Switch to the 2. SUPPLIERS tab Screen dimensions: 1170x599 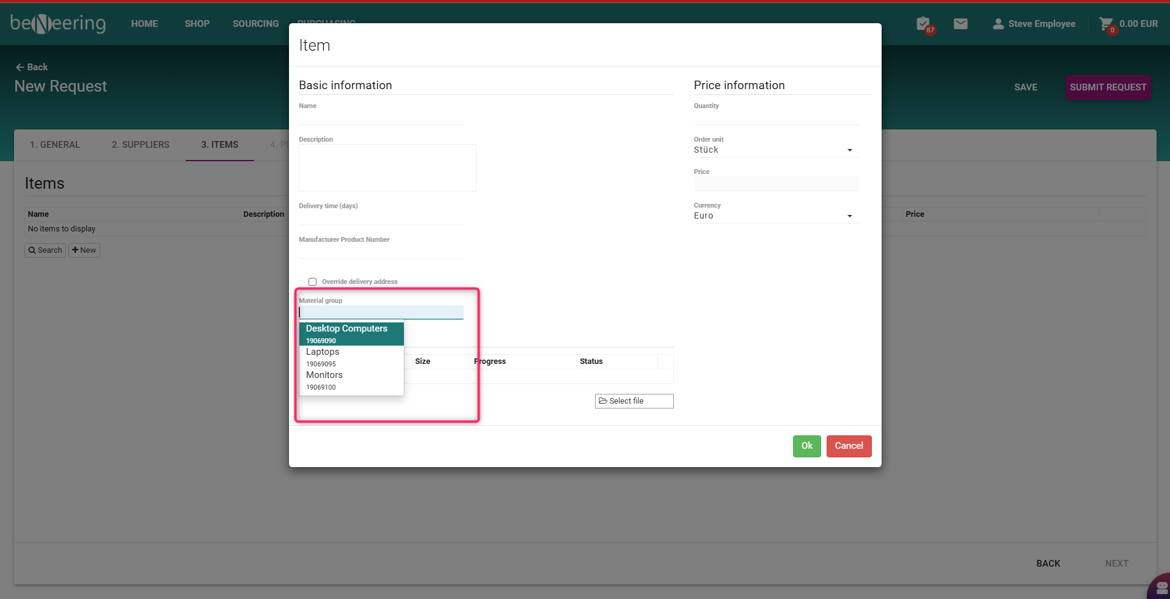tap(141, 145)
